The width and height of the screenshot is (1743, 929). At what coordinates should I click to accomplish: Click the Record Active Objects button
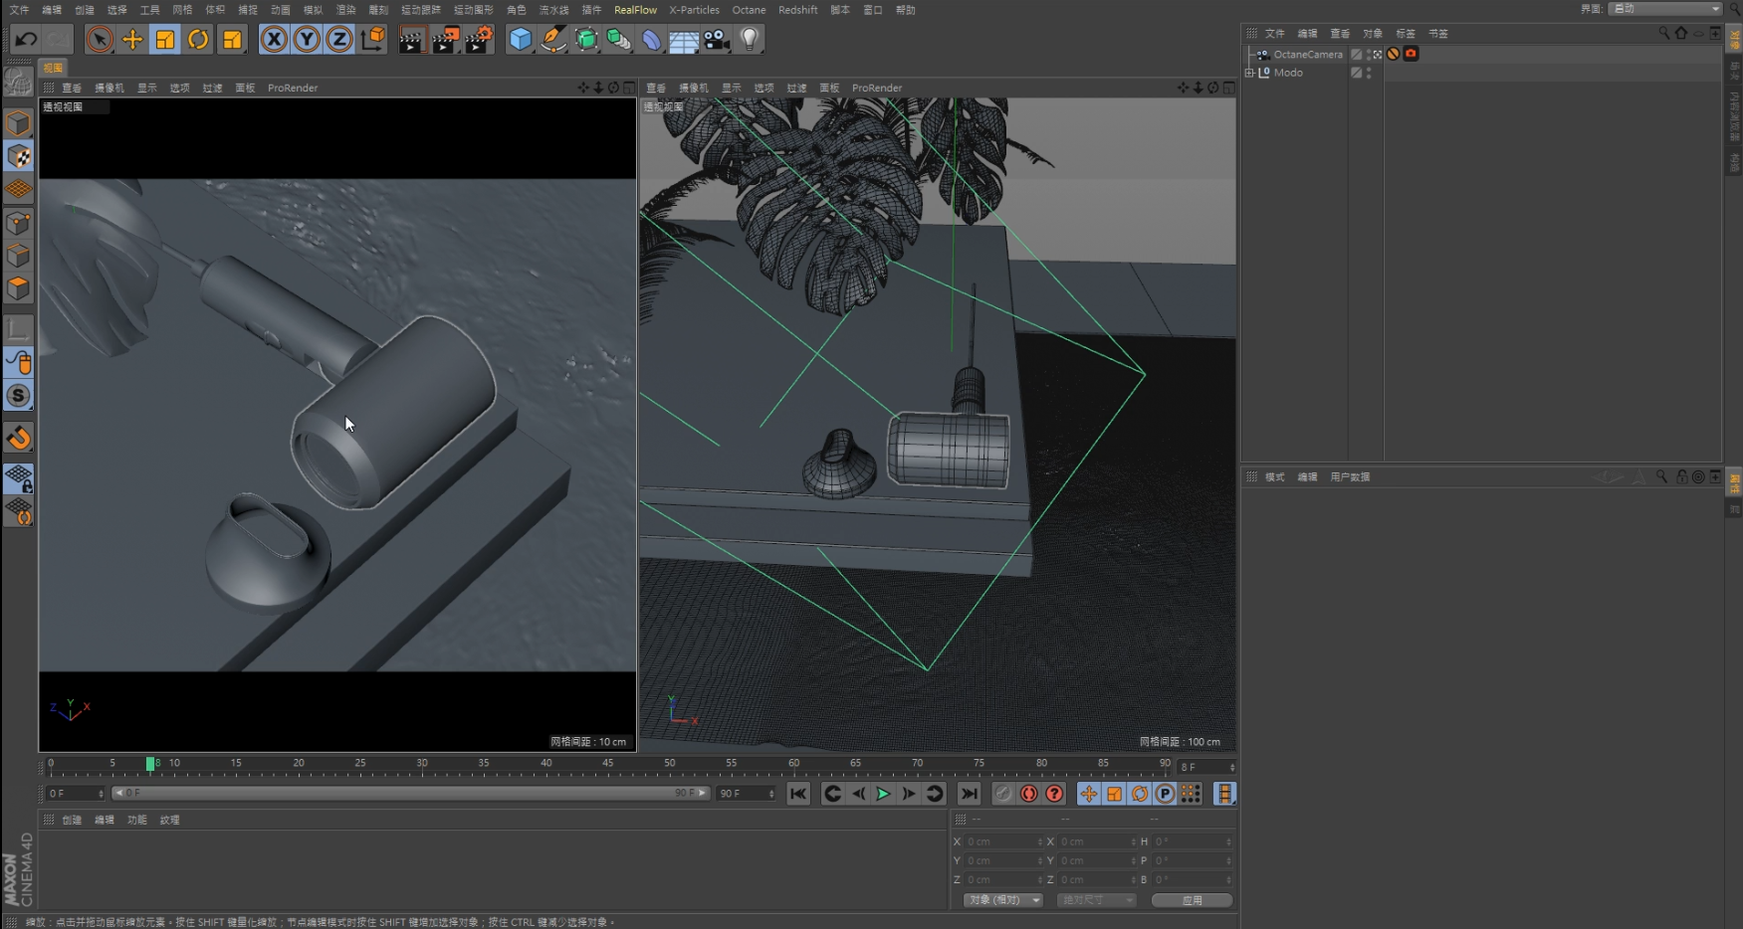pos(1003,794)
